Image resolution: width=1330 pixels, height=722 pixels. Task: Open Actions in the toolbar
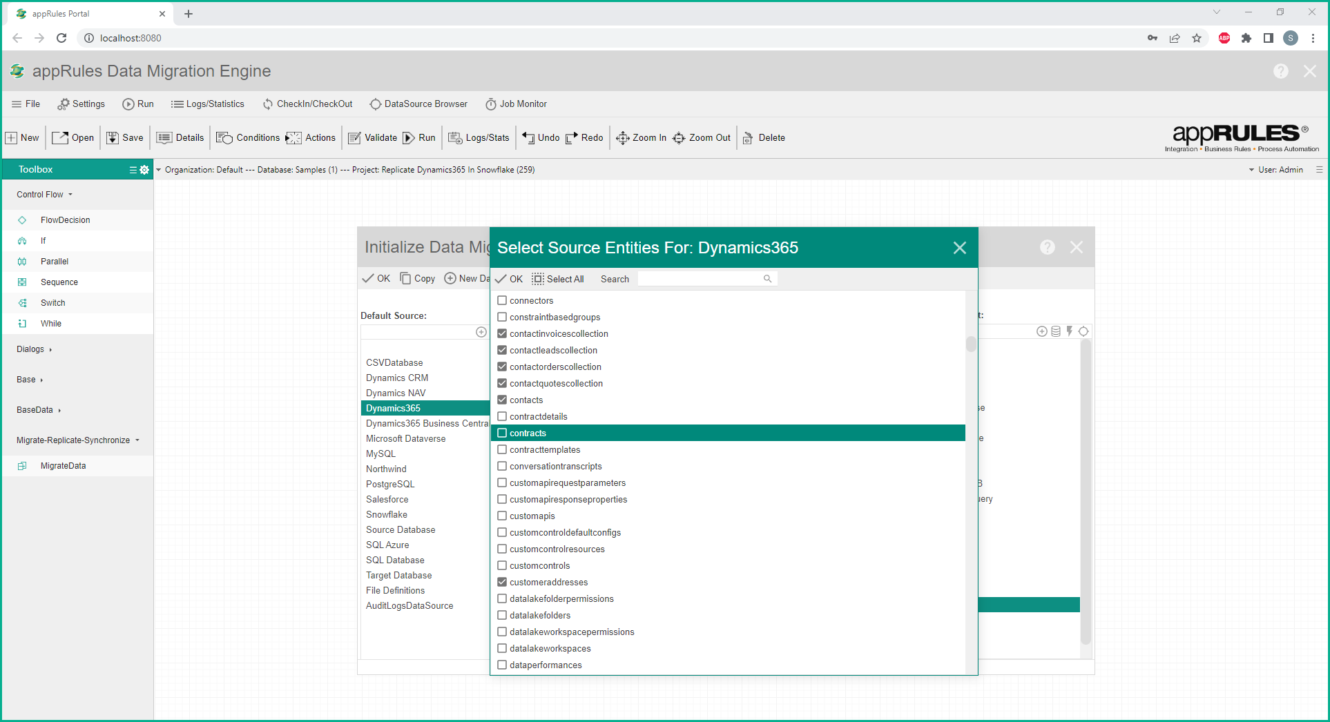(311, 137)
